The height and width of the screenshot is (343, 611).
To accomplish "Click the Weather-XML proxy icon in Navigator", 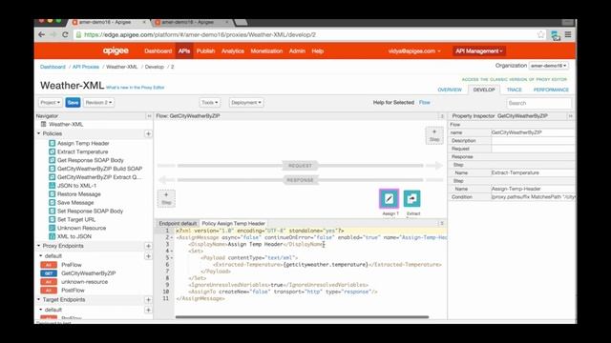I will [x=44, y=124].
